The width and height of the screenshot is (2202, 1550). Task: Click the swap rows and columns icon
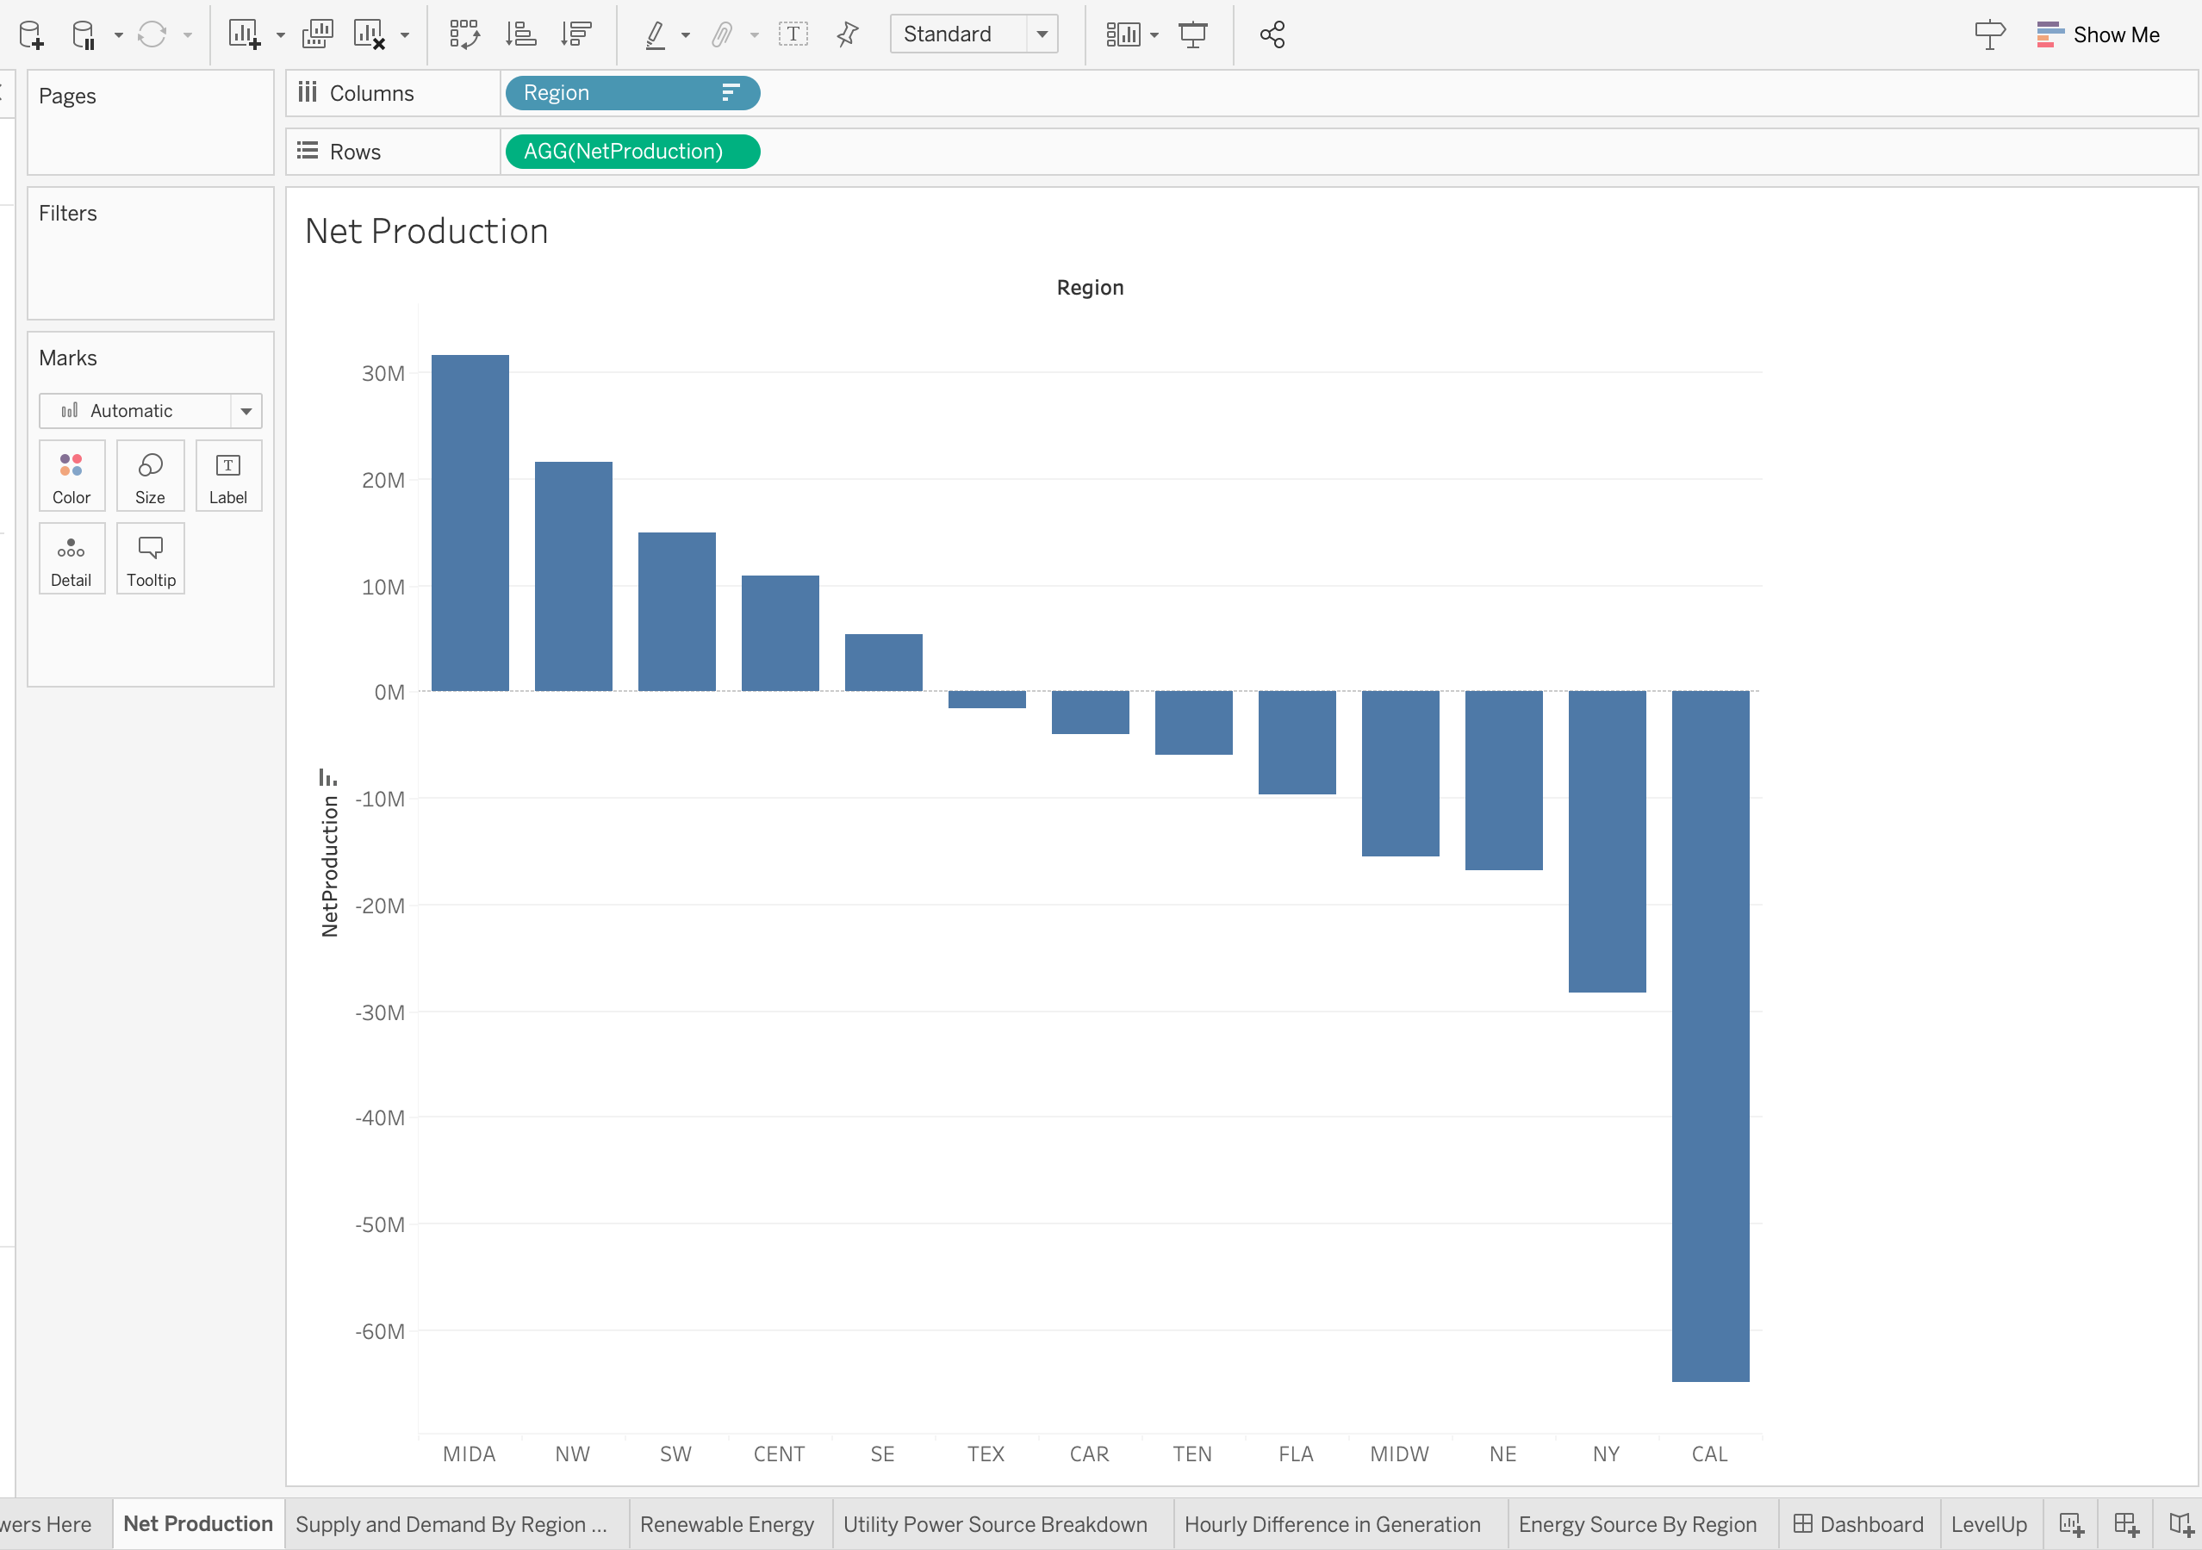pos(466,34)
